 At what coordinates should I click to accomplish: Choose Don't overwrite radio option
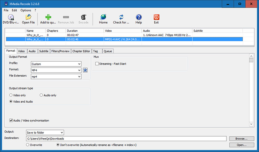58,145
